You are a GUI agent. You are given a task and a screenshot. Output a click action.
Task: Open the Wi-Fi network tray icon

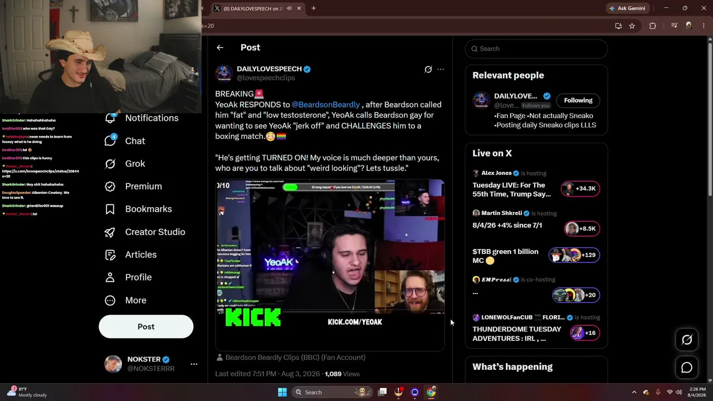pyautogui.click(x=670, y=392)
